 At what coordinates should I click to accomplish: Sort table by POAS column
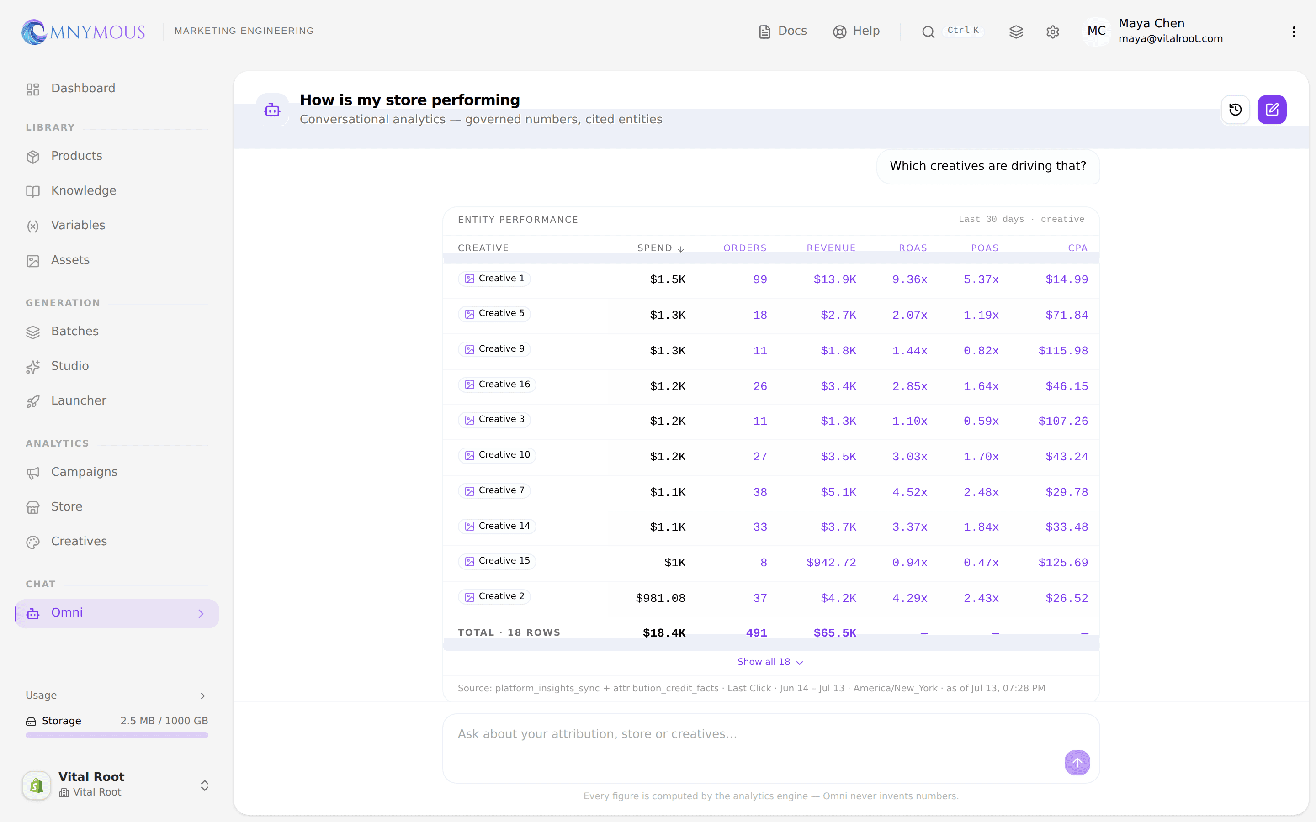click(x=984, y=248)
